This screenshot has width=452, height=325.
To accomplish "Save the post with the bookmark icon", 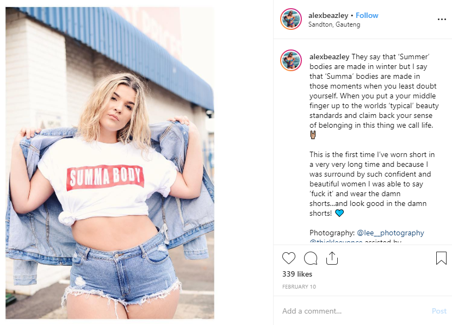I will (x=441, y=258).
